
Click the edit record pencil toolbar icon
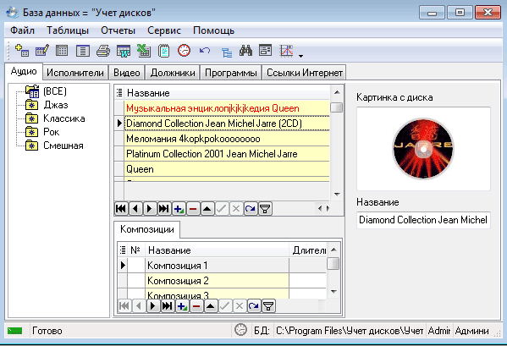[42, 51]
